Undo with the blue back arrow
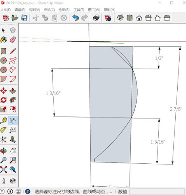 pyautogui.click(x=75, y=18)
